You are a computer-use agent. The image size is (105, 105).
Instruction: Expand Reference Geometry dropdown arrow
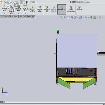25,13
